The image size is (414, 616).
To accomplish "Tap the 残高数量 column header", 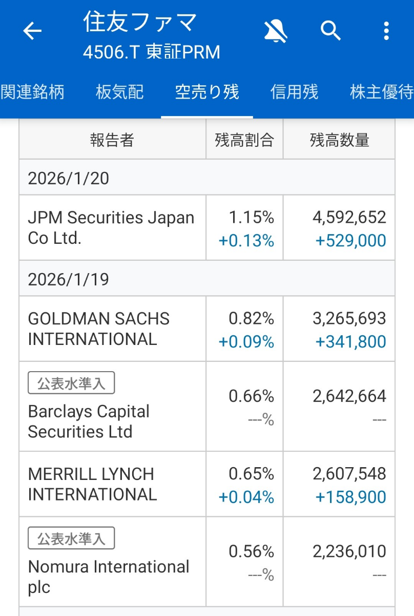I will 339,140.
